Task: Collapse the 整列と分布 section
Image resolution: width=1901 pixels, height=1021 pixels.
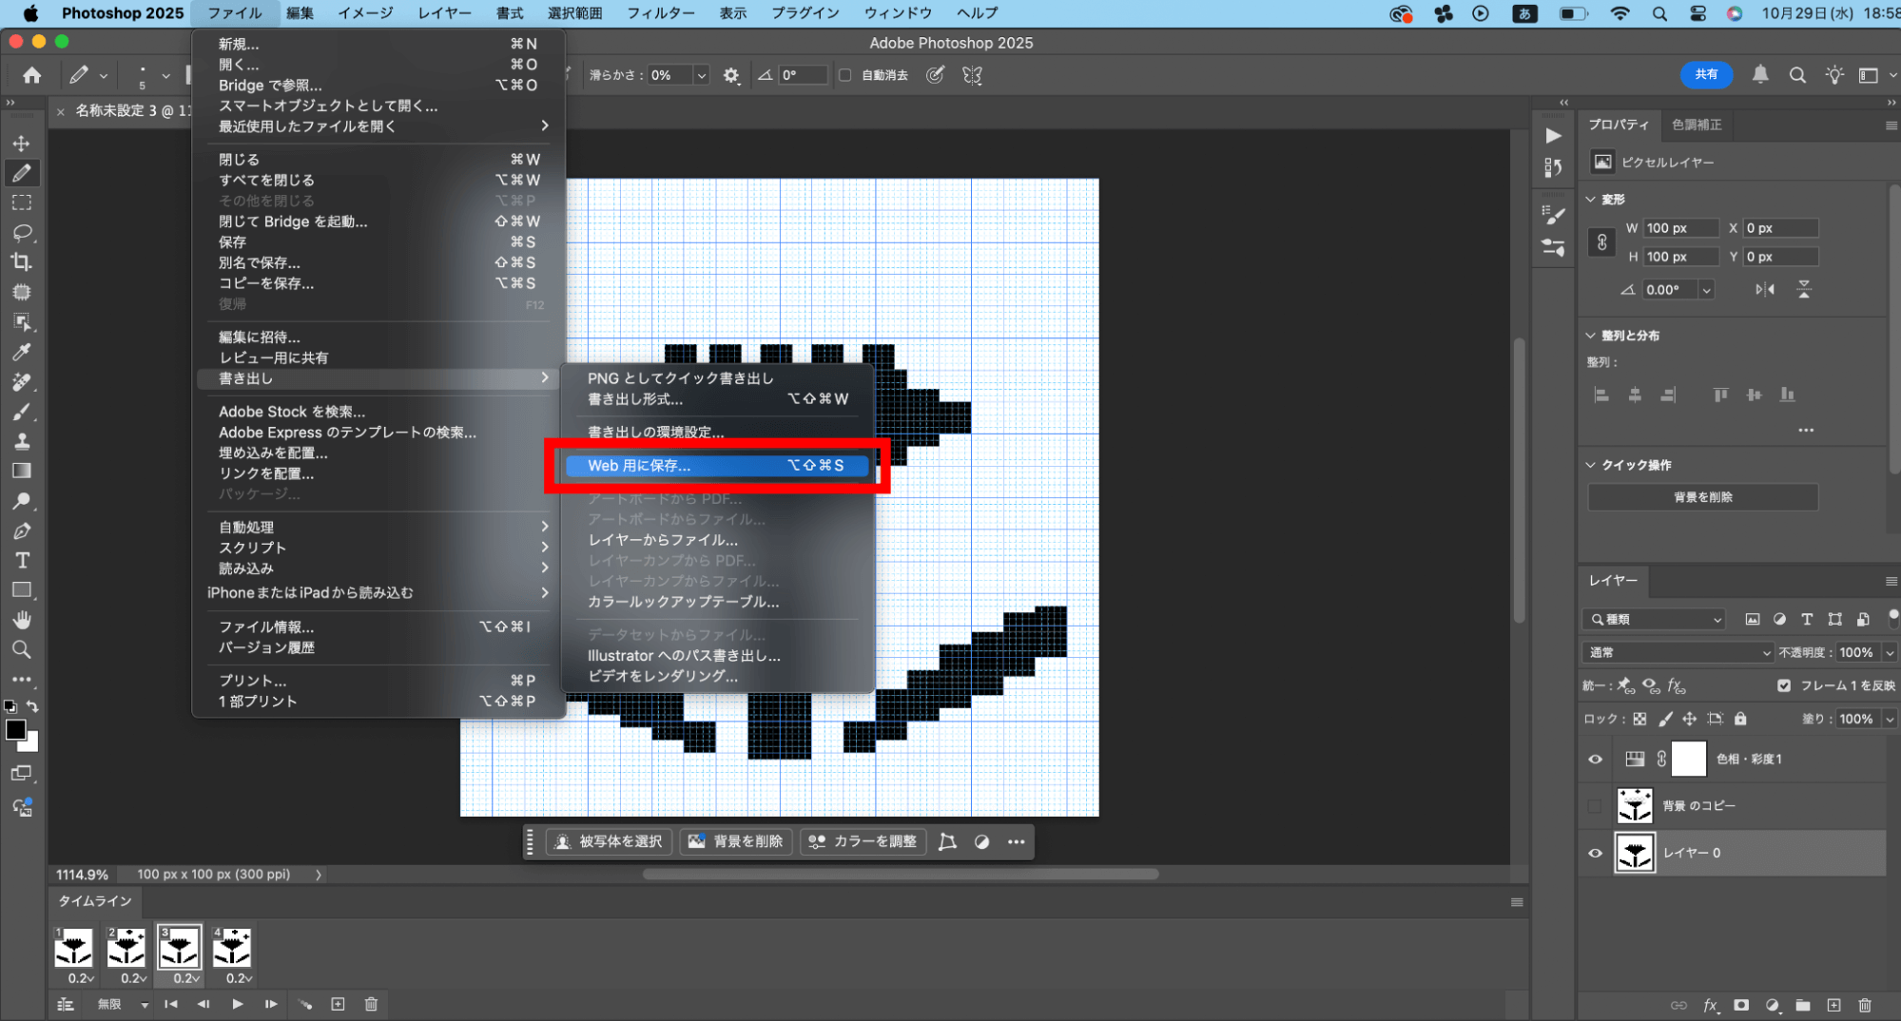Action: click(1591, 336)
